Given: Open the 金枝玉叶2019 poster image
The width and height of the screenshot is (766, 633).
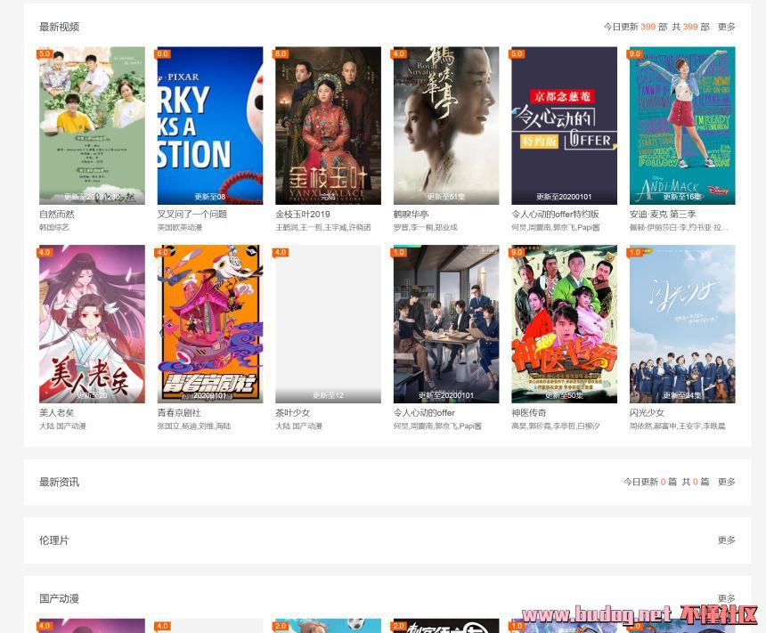Looking at the screenshot, I should coord(328,126).
